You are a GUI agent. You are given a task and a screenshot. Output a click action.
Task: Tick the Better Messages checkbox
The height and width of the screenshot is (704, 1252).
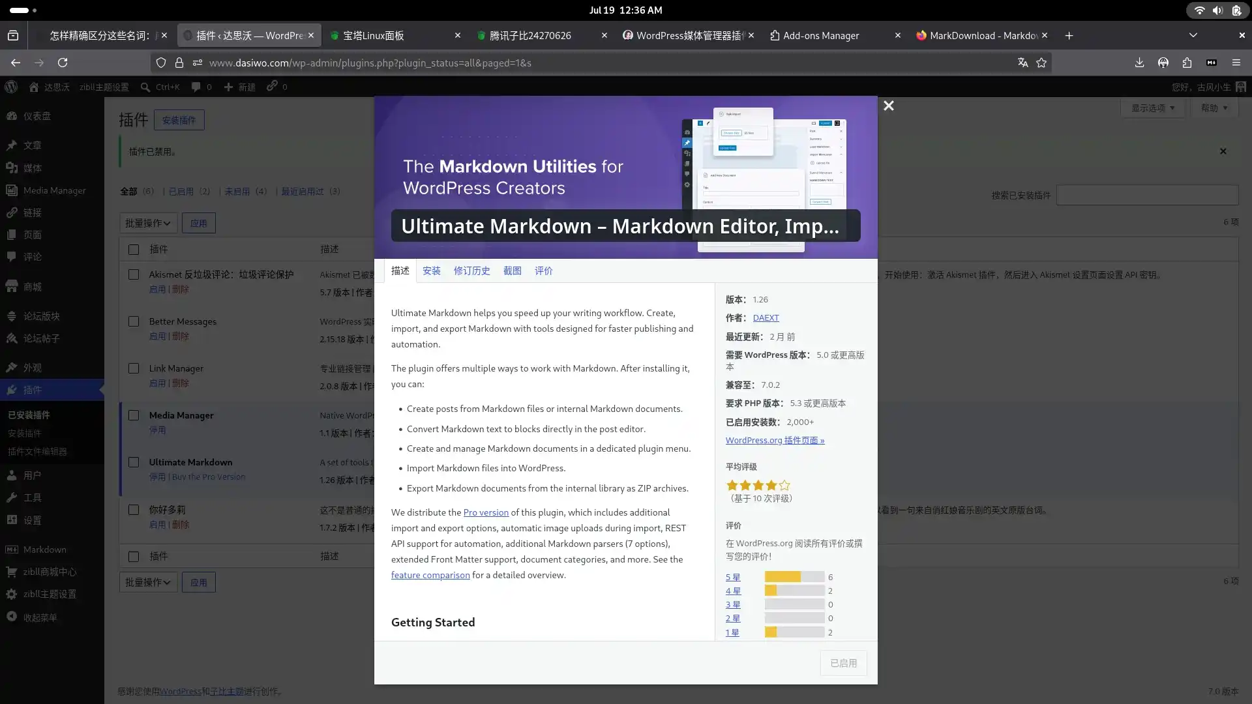(x=134, y=321)
